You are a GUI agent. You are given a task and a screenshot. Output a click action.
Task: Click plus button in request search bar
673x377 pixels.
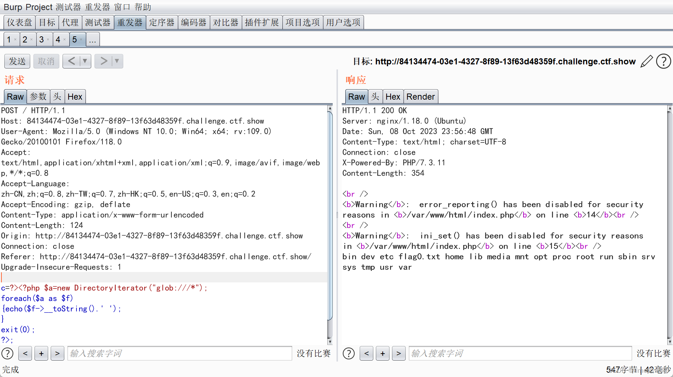click(41, 354)
